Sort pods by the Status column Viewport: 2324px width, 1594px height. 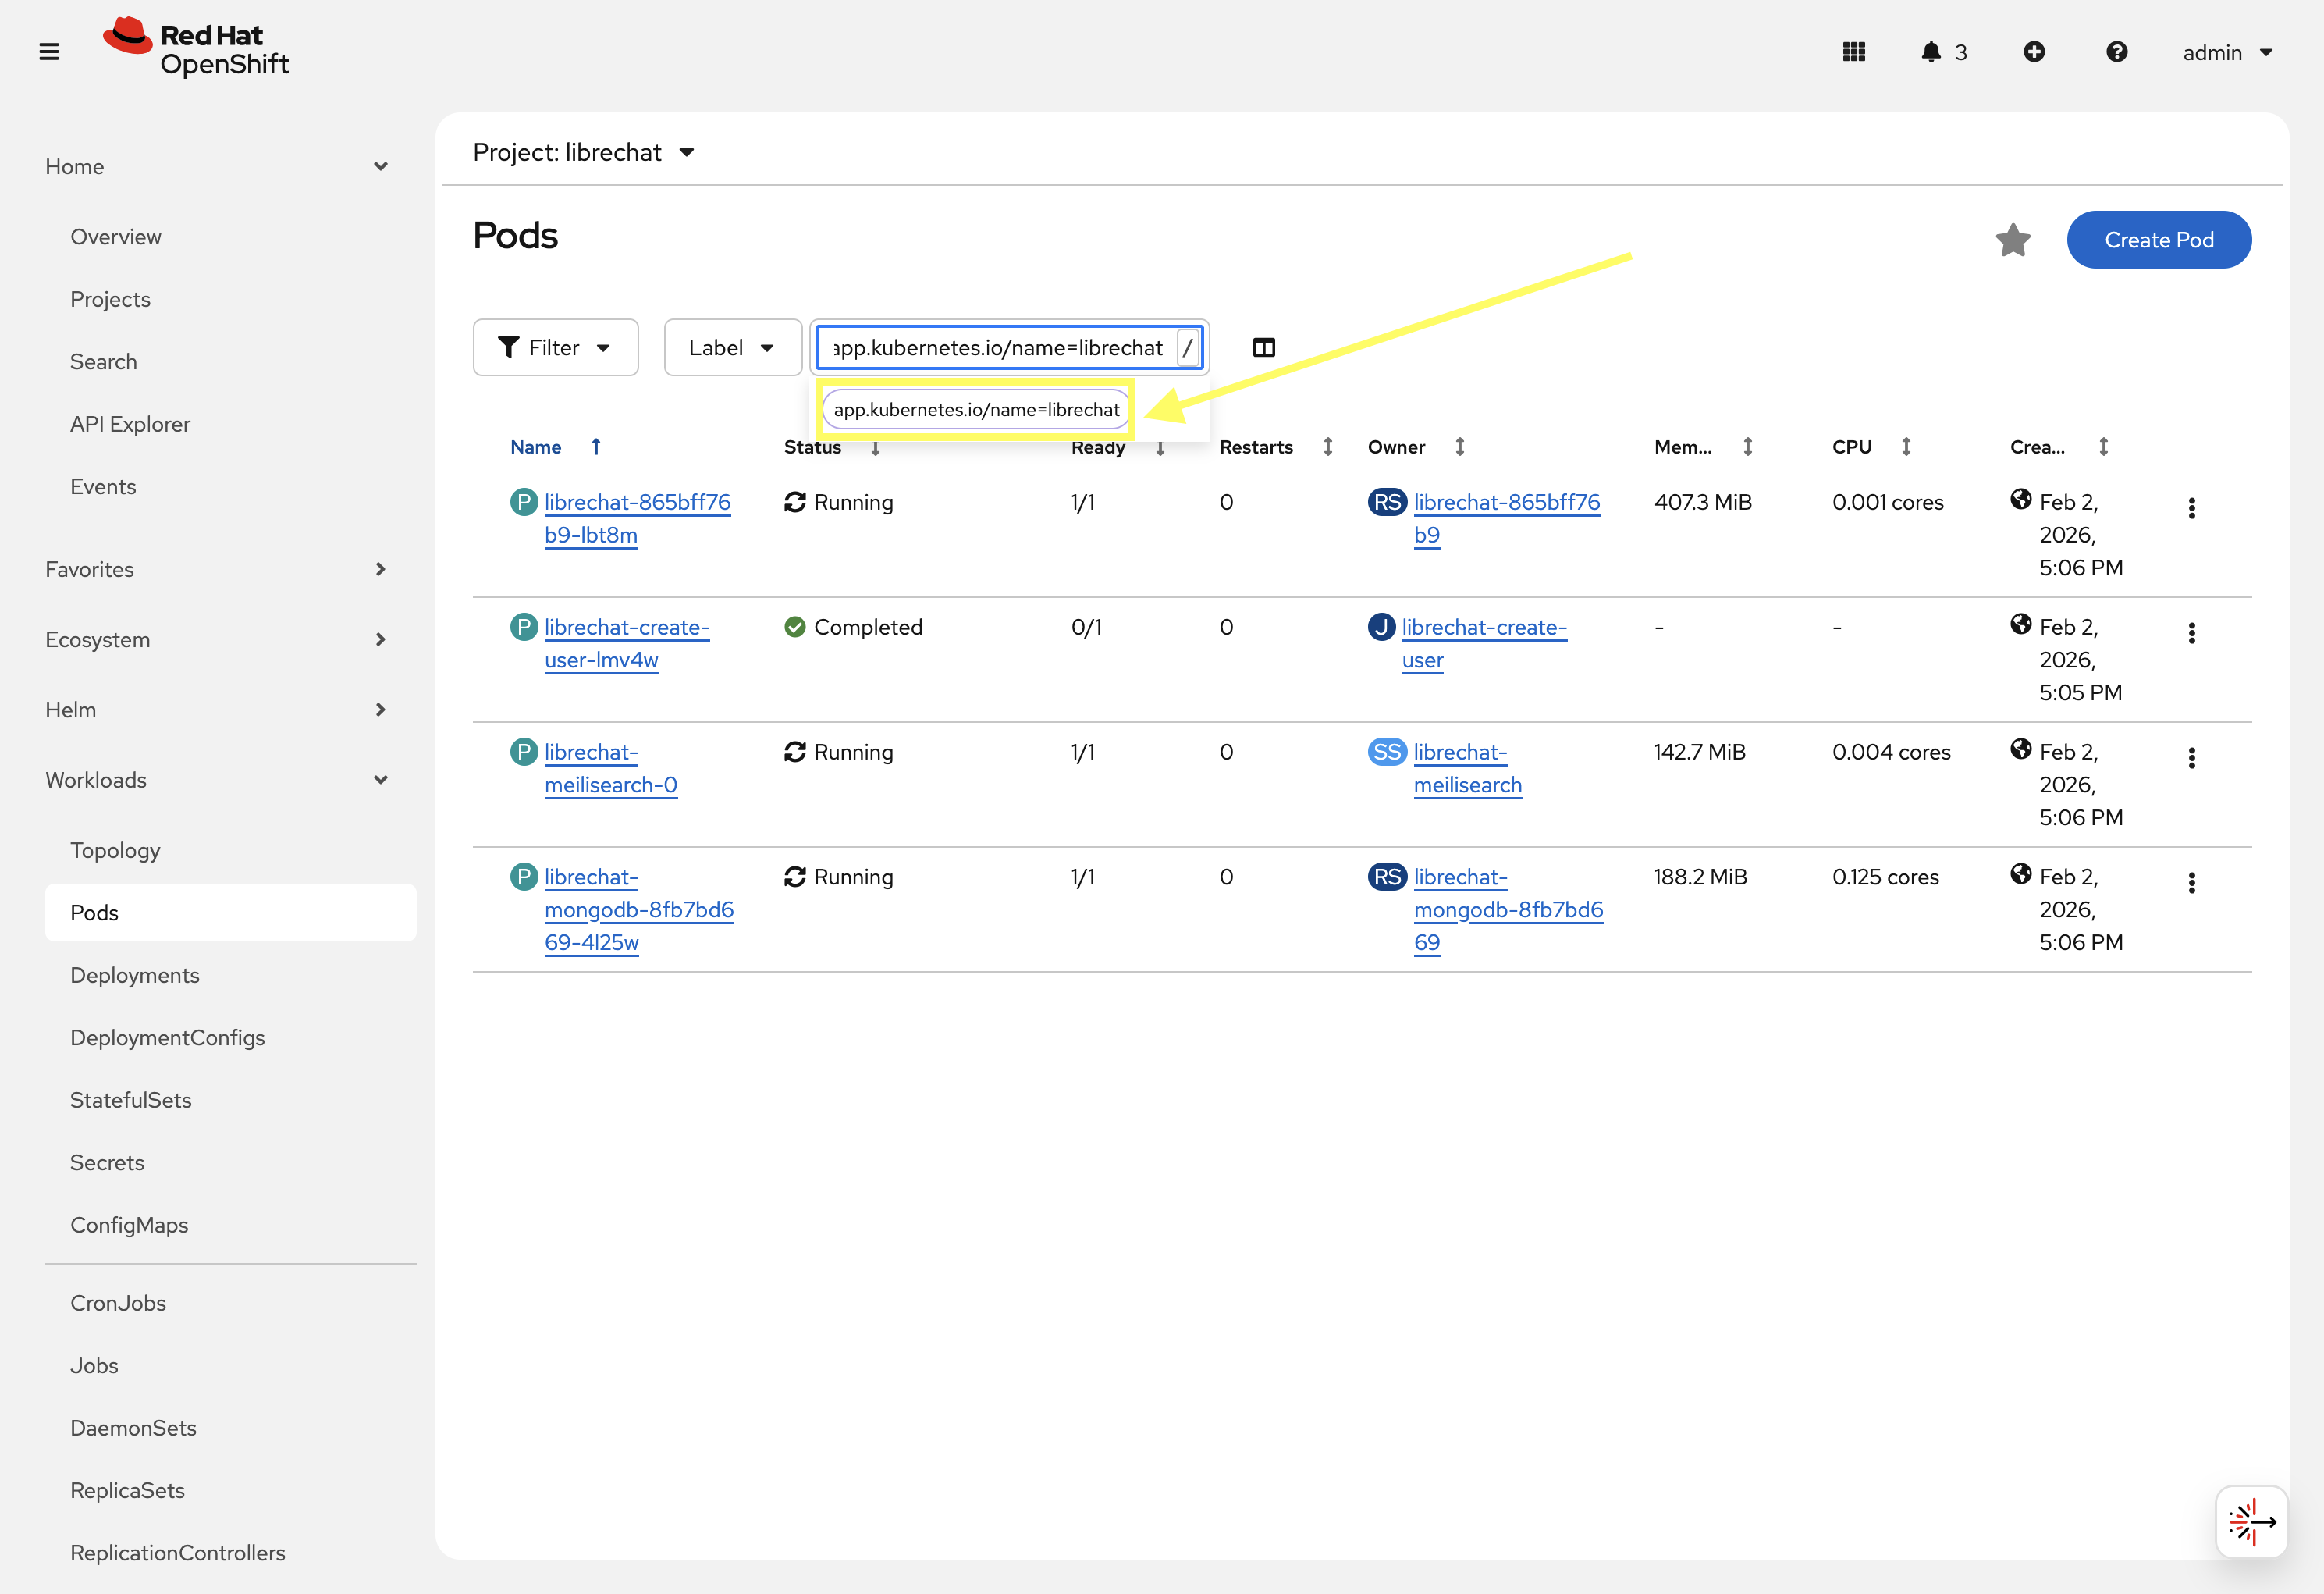(x=813, y=447)
